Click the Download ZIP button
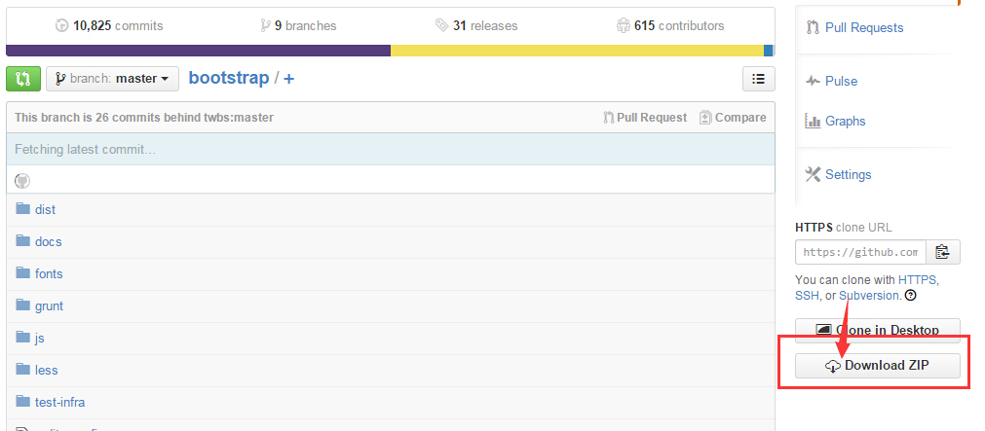 [878, 366]
